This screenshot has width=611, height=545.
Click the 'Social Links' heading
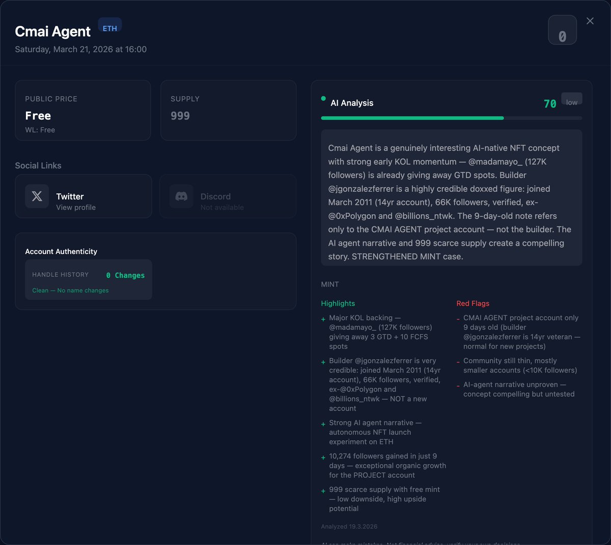(38, 165)
